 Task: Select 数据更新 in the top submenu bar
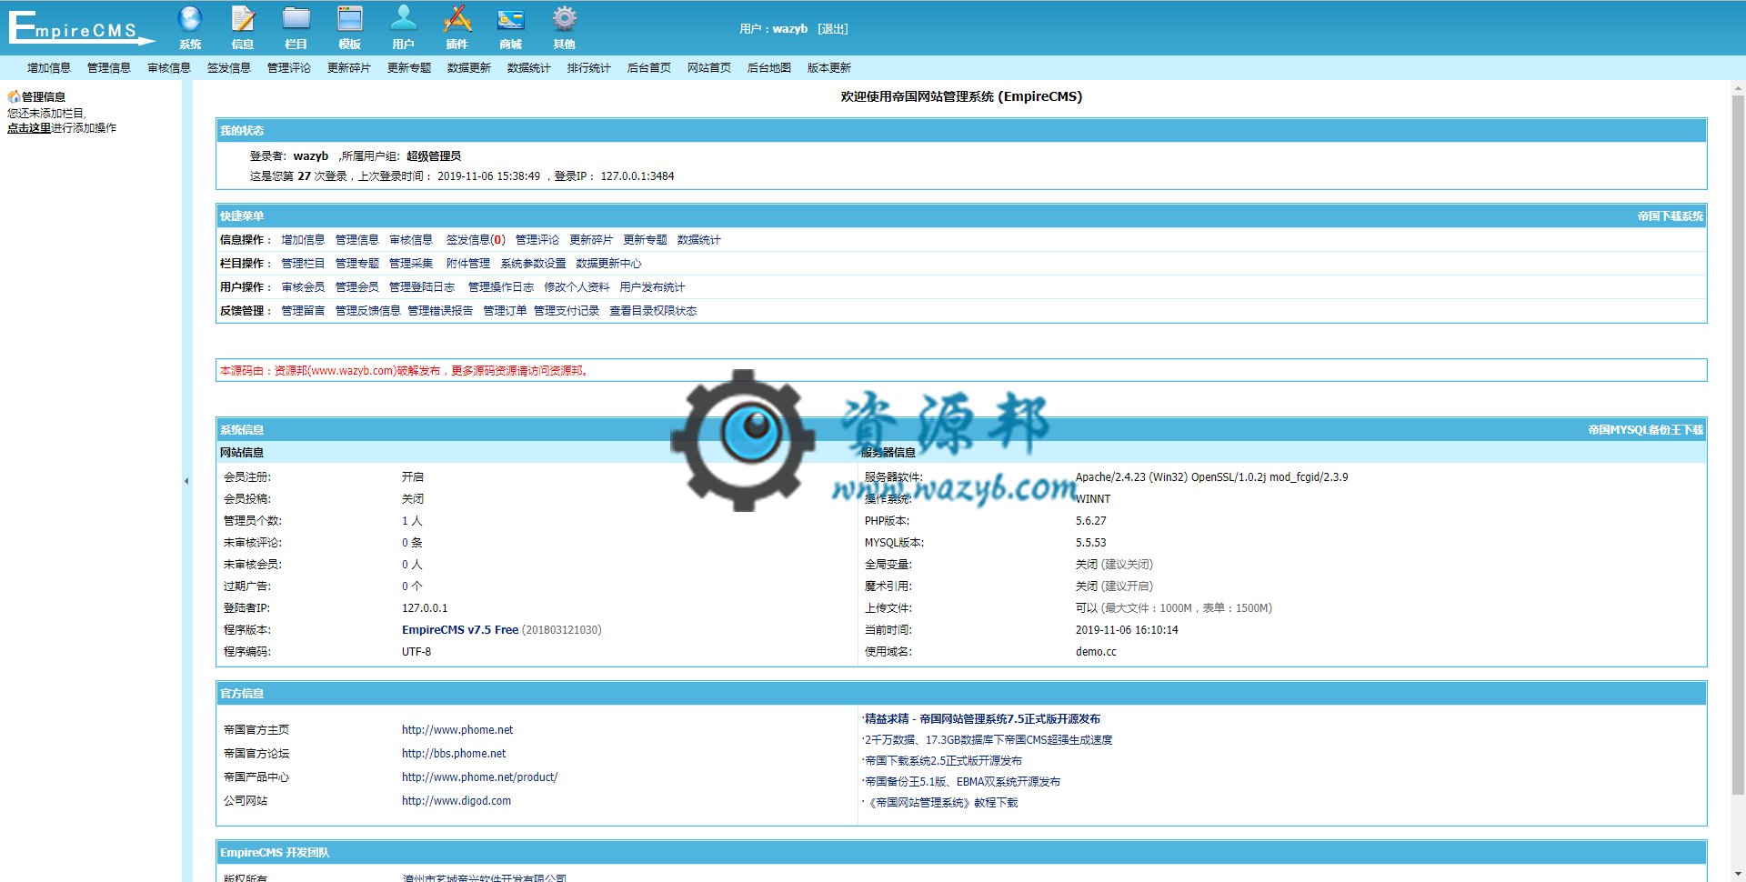pos(469,68)
